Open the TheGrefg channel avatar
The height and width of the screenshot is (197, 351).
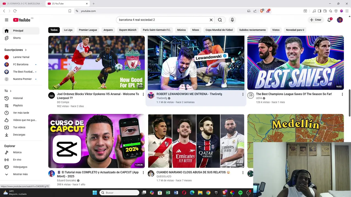coord(151,95)
